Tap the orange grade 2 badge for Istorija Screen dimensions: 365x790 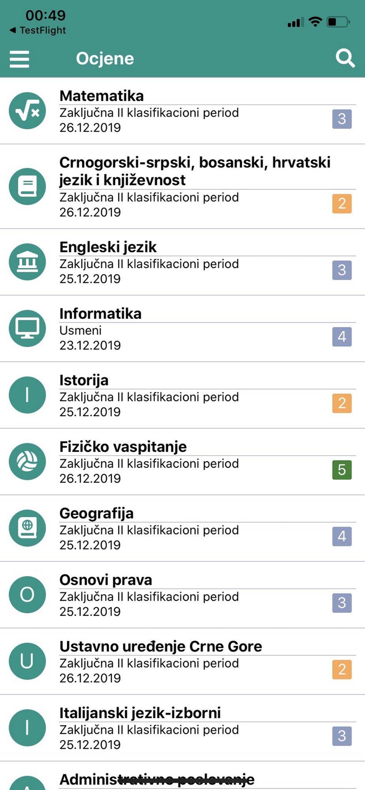pyautogui.click(x=342, y=403)
